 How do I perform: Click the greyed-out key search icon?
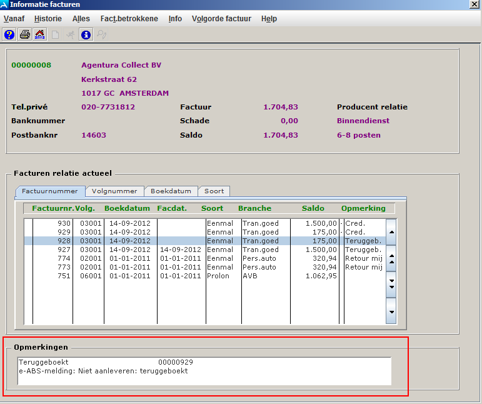click(x=101, y=34)
